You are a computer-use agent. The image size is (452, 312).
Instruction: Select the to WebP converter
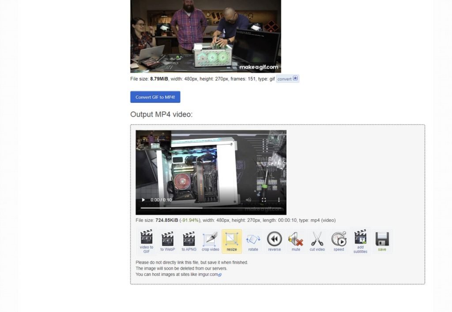pyautogui.click(x=167, y=241)
